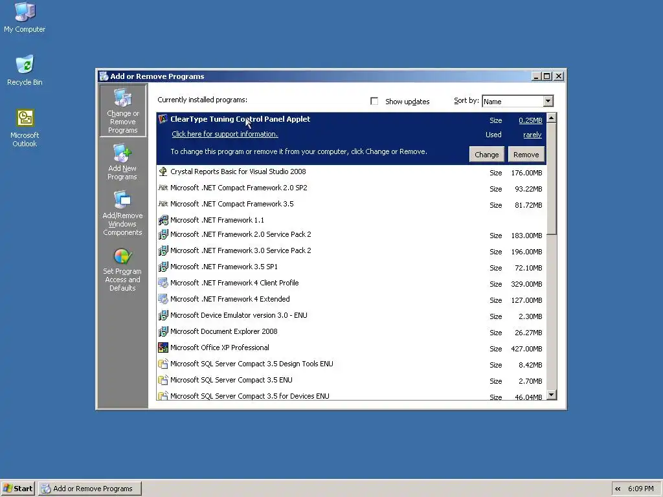Click the 427.00MB size value
The width and height of the screenshot is (663, 497).
click(x=526, y=349)
